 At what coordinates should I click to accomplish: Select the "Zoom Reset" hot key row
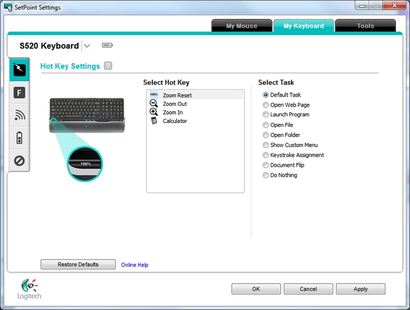[196, 95]
